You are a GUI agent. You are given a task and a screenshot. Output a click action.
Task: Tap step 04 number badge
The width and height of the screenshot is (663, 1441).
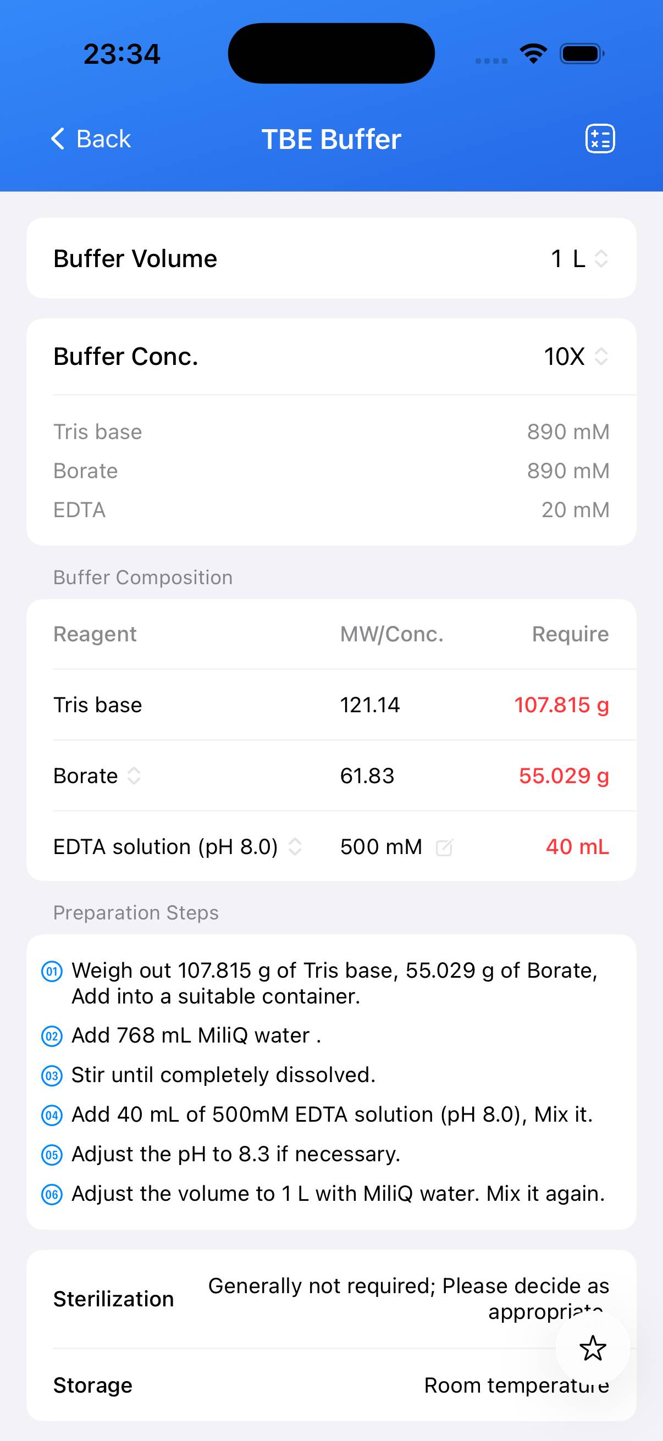(x=52, y=1116)
